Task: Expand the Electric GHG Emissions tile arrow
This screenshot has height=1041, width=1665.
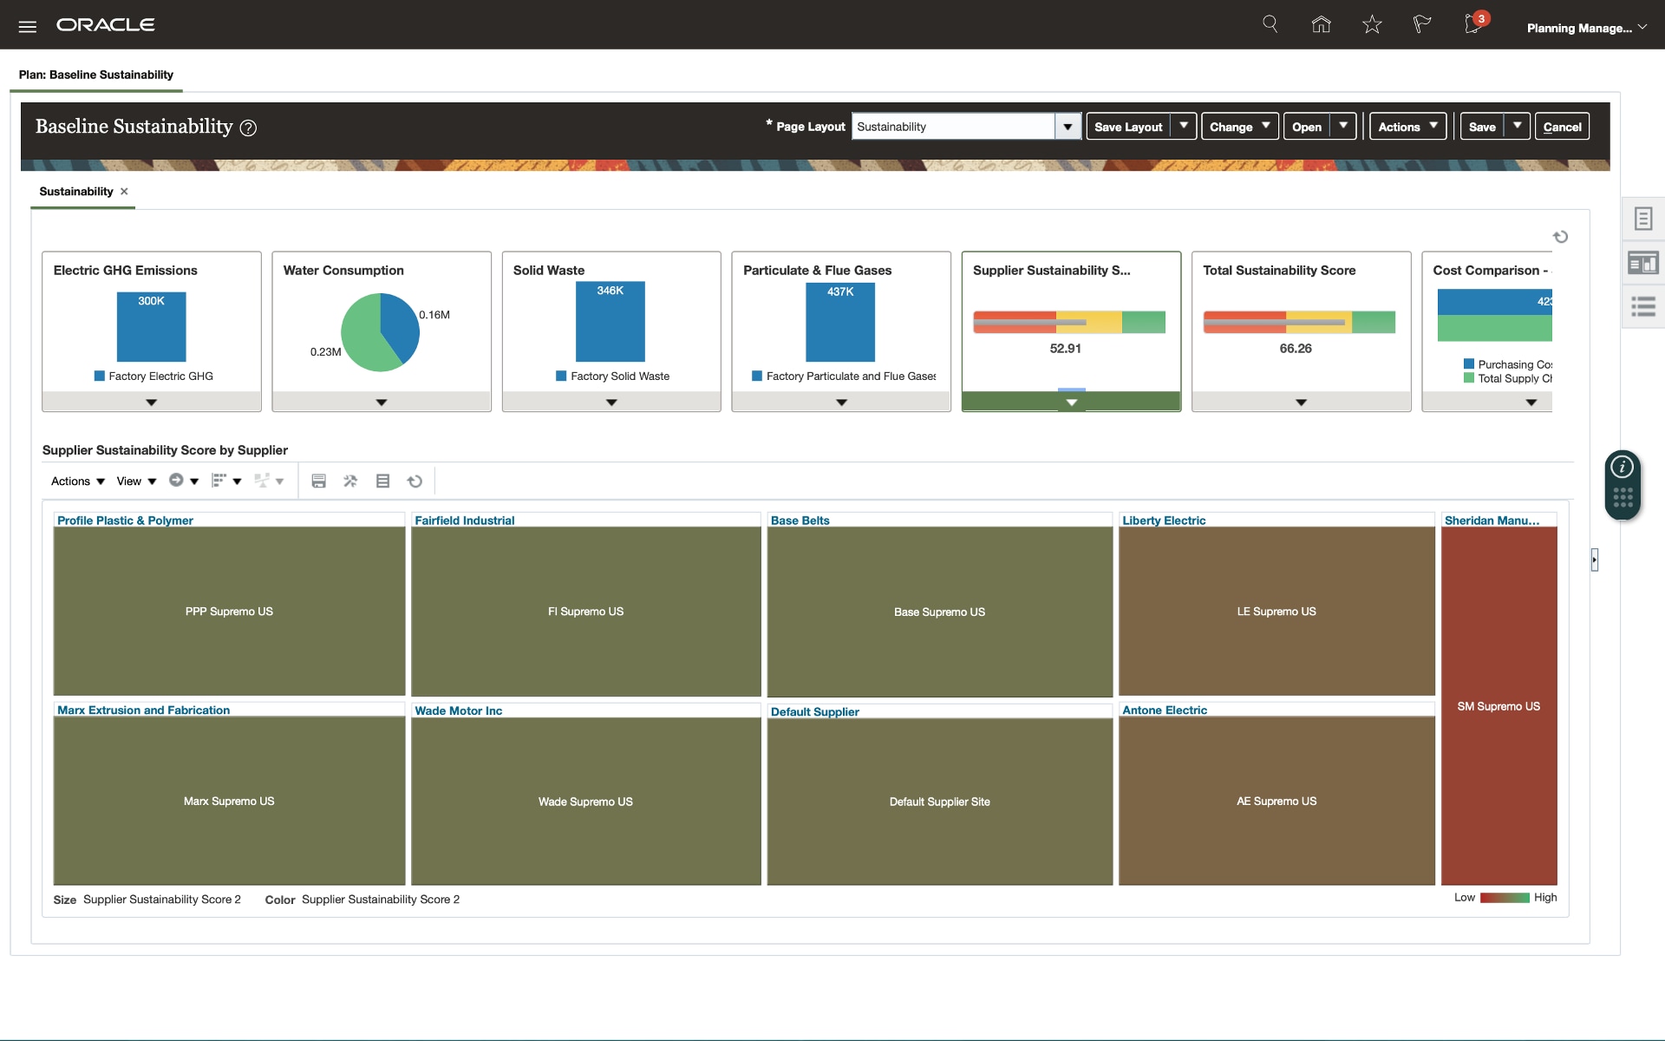Action: click(x=152, y=403)
